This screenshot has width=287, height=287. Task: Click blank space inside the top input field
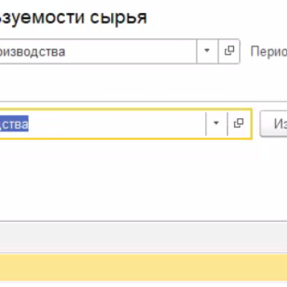[131, 52]
